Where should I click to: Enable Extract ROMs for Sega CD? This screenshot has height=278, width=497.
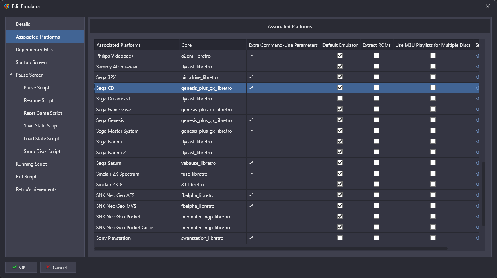377,88
